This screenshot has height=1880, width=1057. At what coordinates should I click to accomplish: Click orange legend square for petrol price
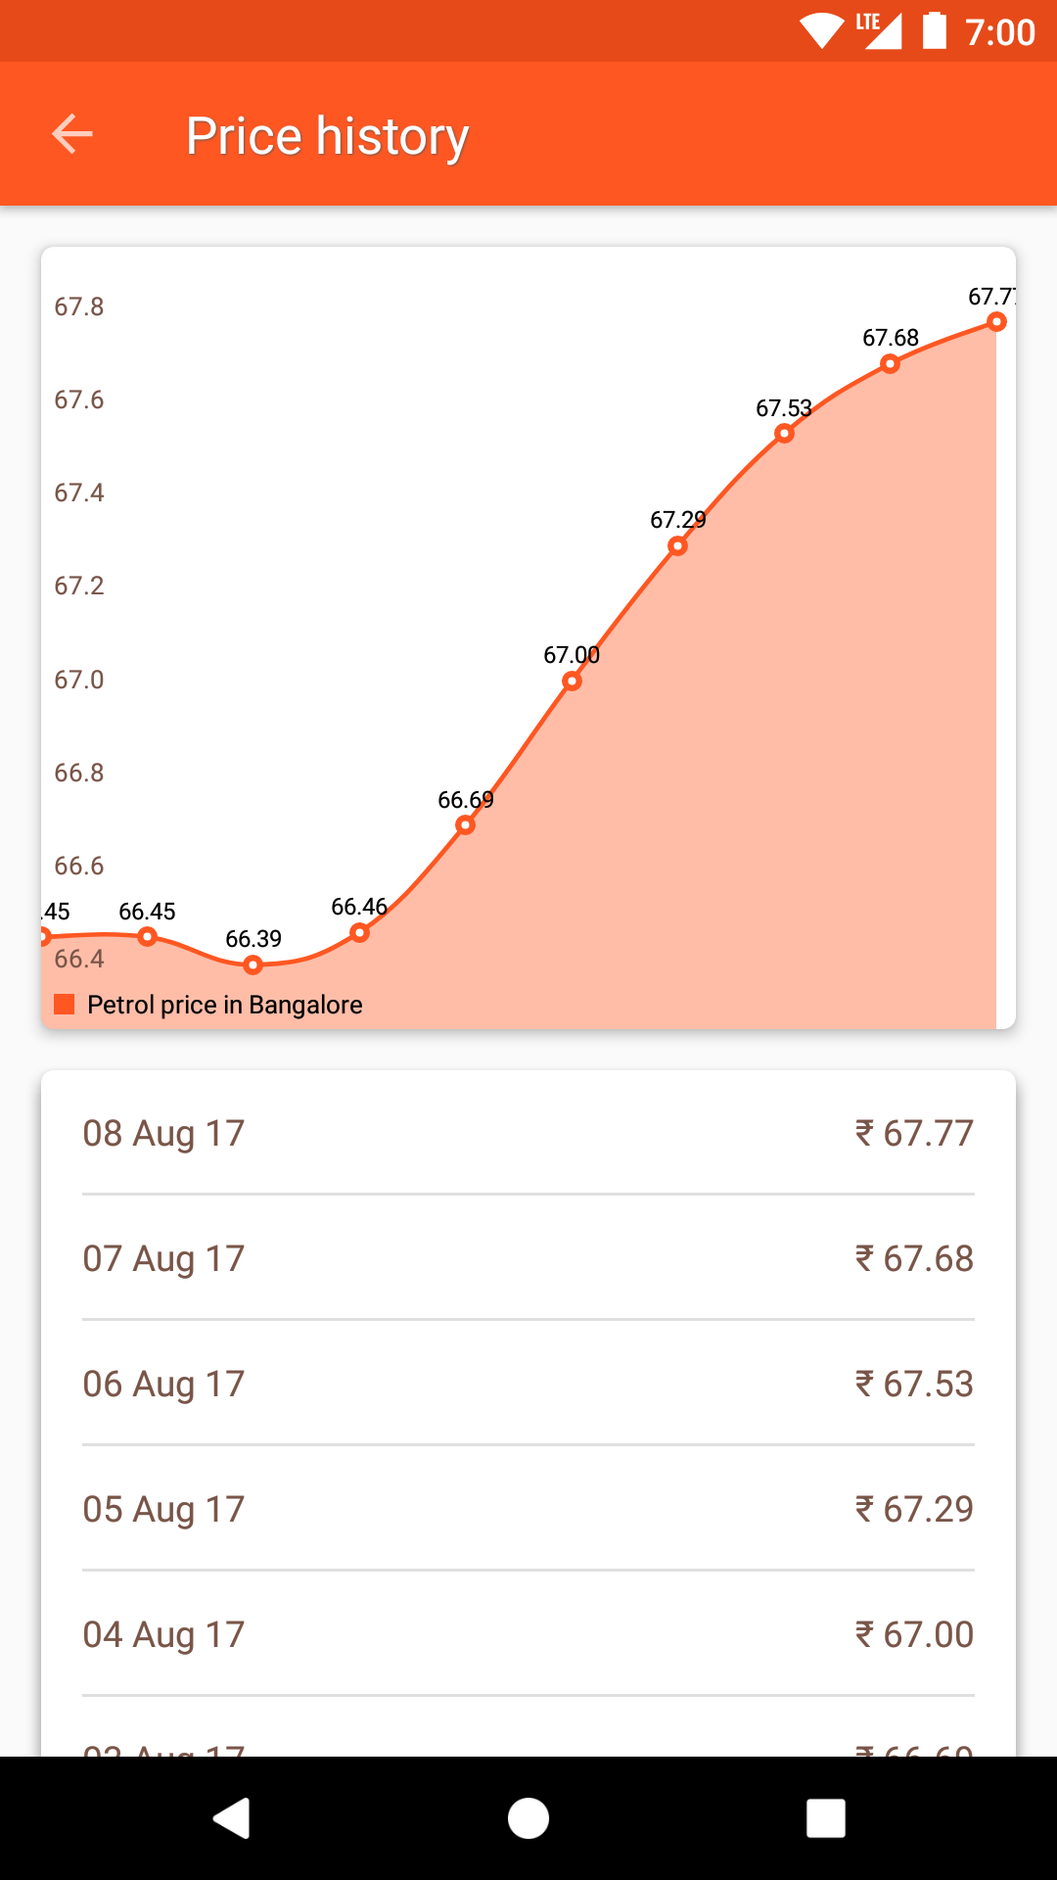click(x=65, y=1004)
